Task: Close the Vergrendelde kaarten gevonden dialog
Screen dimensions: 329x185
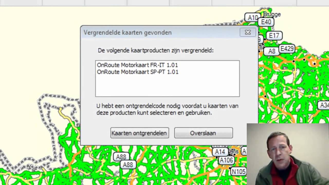Action: [x=248, y=32]
